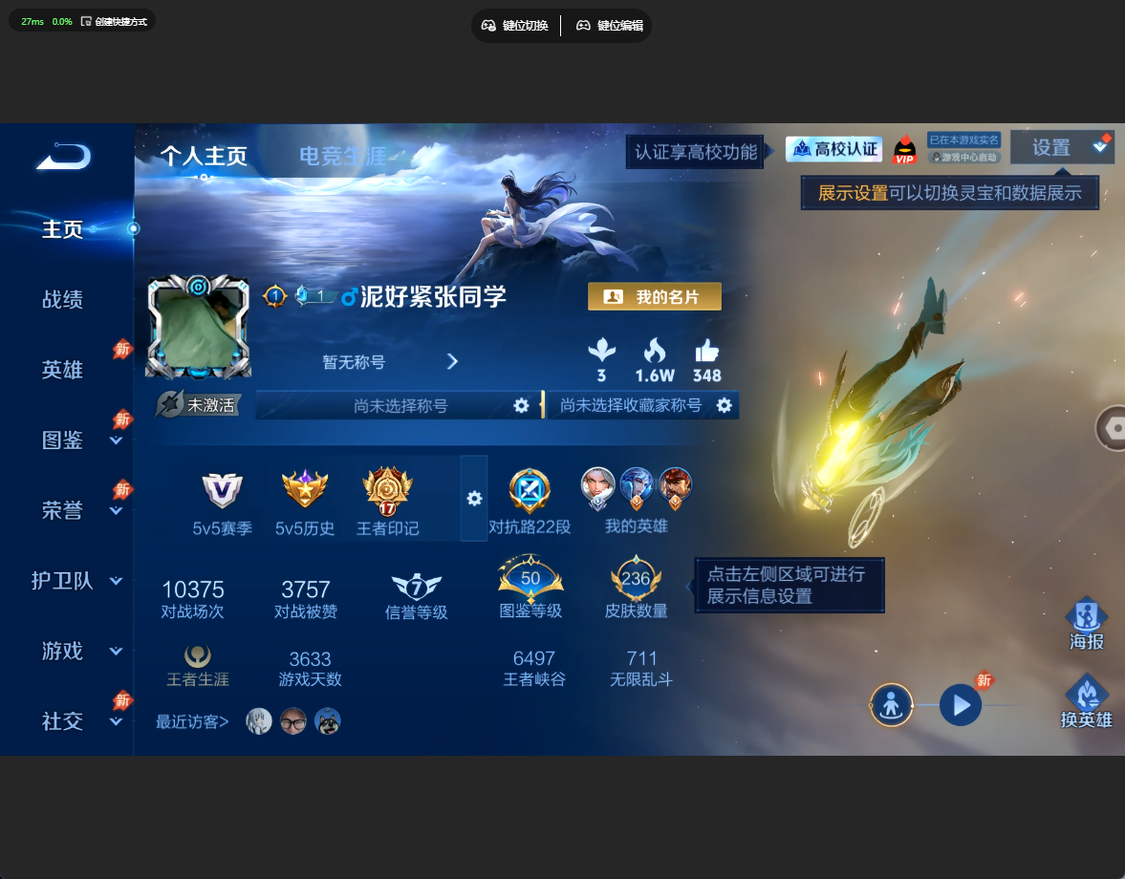Click first hero portrait in 我的英雄
Viewport: 1125px width, 879px height.
[597, 488]
